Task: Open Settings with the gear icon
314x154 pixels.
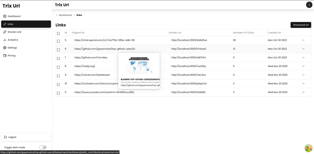Action: click(x=4, y=48)
